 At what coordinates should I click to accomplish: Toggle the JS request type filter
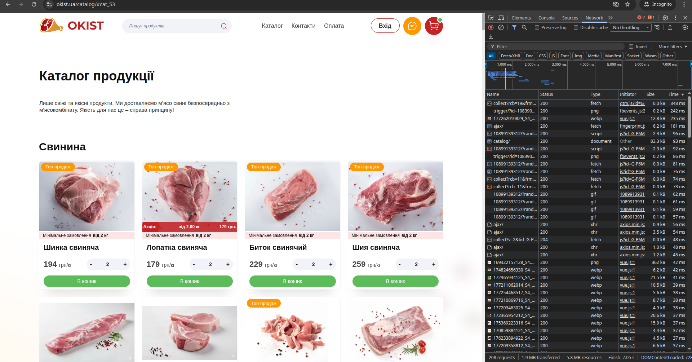point(553,56)
